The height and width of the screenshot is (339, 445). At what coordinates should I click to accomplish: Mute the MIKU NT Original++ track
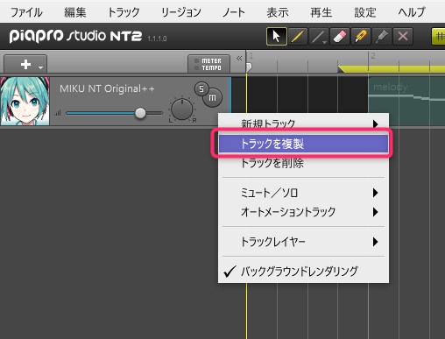click(213, 98)
